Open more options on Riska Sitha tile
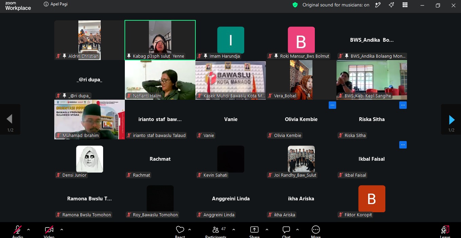Viewport: 461px width, 238px height. 403,105
